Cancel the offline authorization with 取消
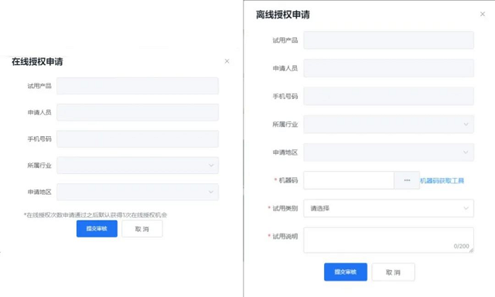495x297 pixels. pos(394,271)
